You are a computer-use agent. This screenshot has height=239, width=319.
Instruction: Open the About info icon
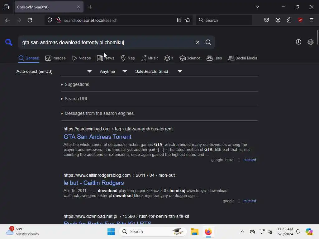(298, 42)
